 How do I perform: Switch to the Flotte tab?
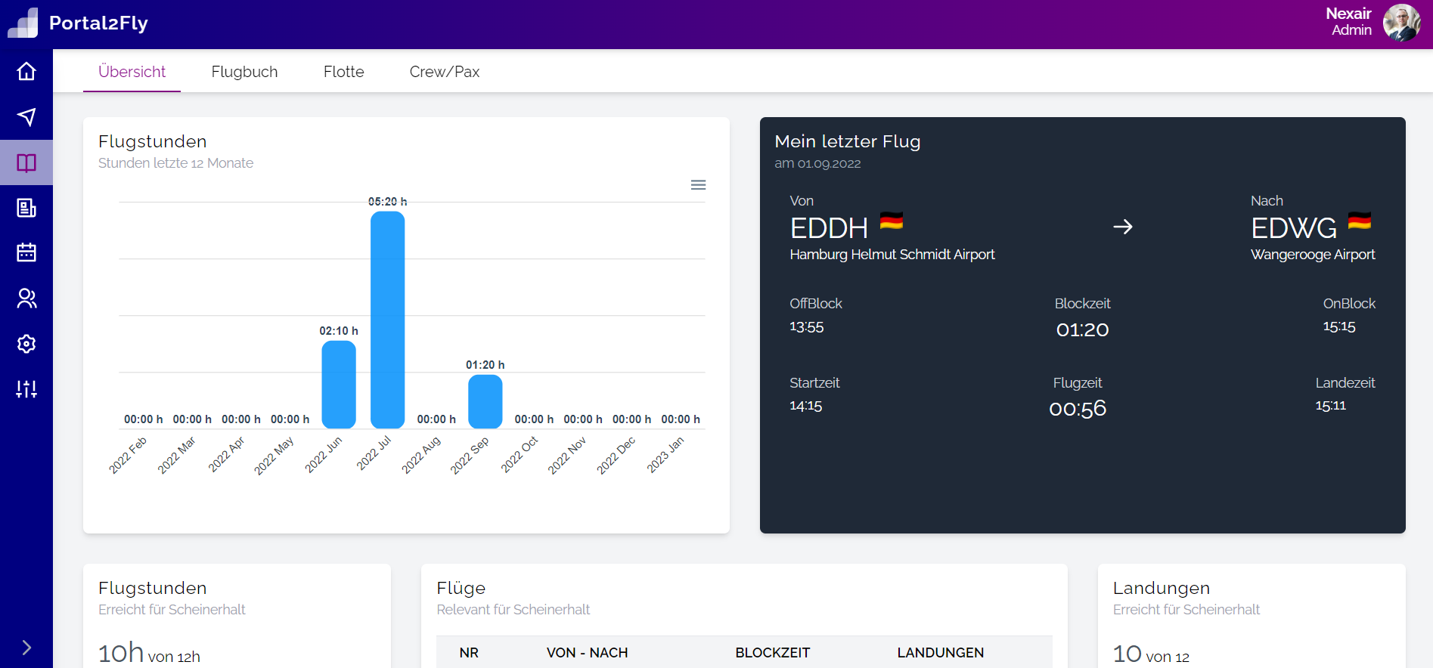point(343,72)
